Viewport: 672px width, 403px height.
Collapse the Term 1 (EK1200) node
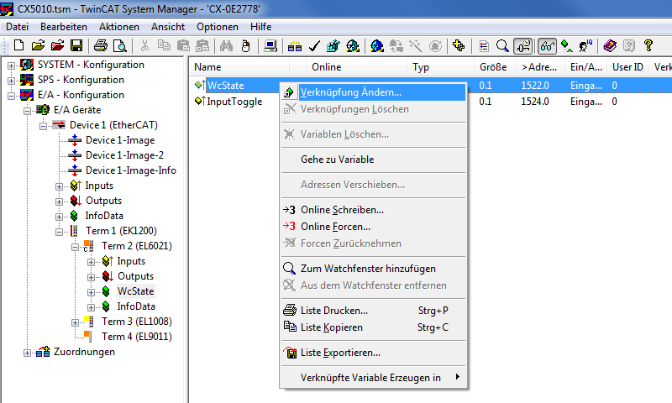click(x=59, y=232)
